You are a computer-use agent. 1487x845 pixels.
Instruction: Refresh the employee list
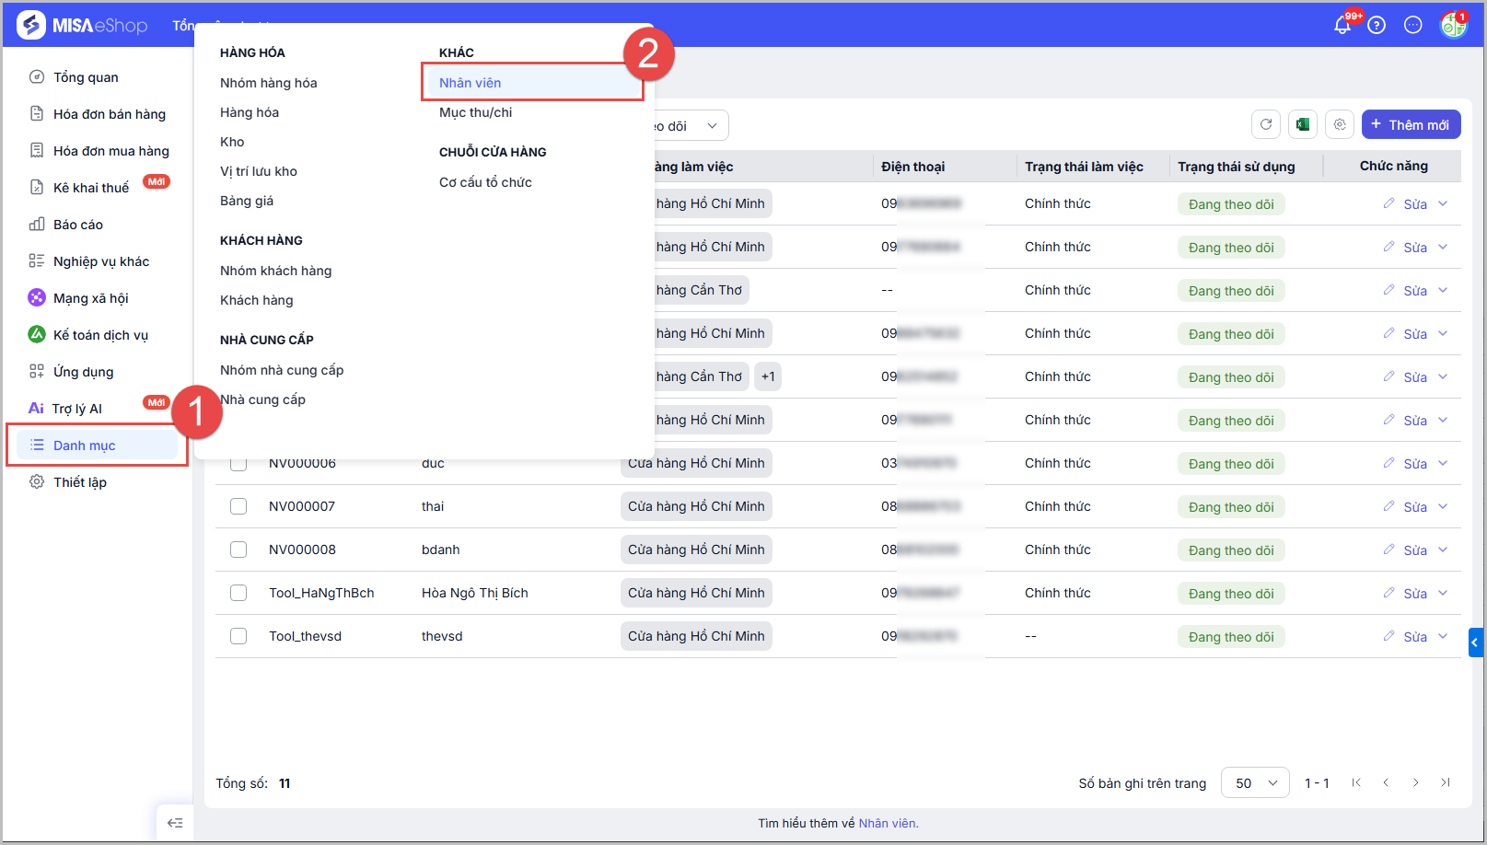(x=1266, y=124)
